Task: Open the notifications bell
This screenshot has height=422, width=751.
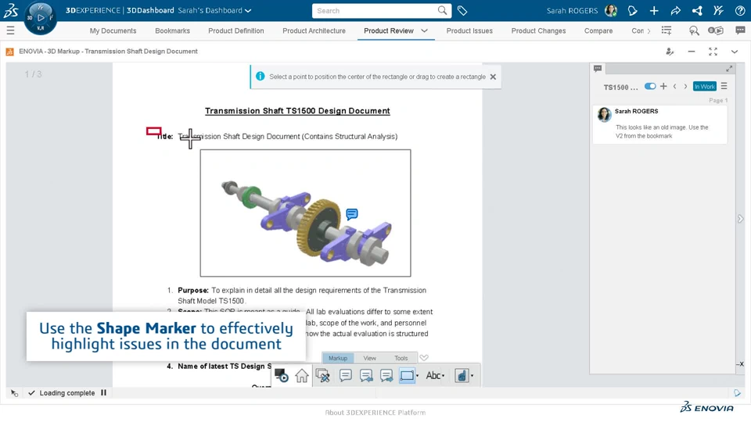Action: 632,10
